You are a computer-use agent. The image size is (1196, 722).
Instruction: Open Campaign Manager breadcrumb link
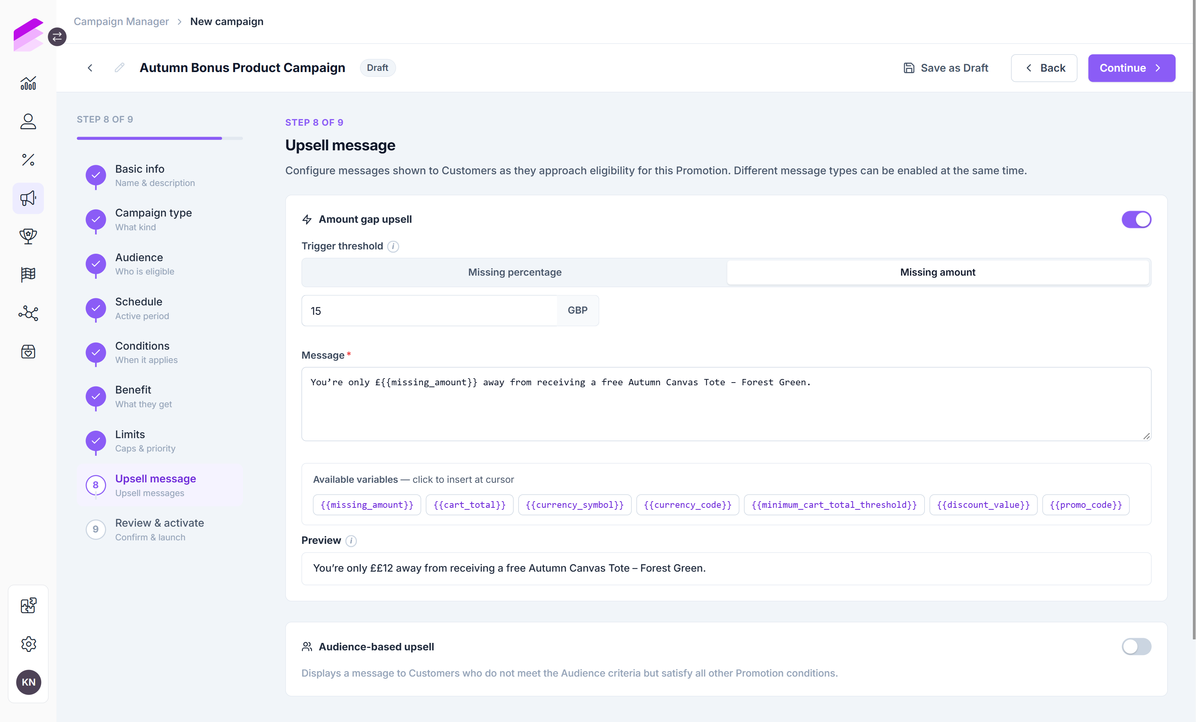[x=121, y=21]
